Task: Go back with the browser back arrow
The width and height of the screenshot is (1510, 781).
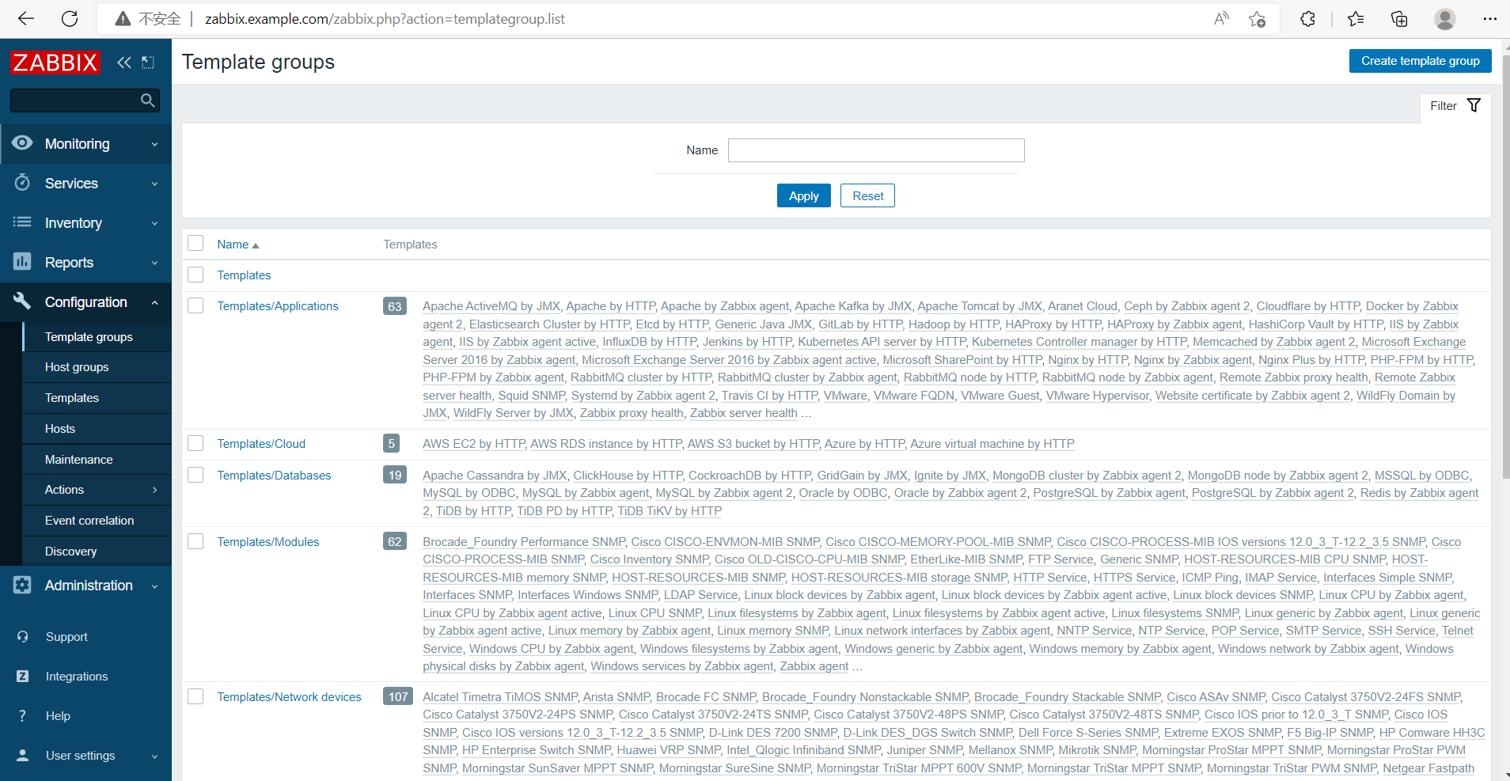Action: [x=26, y=19]
